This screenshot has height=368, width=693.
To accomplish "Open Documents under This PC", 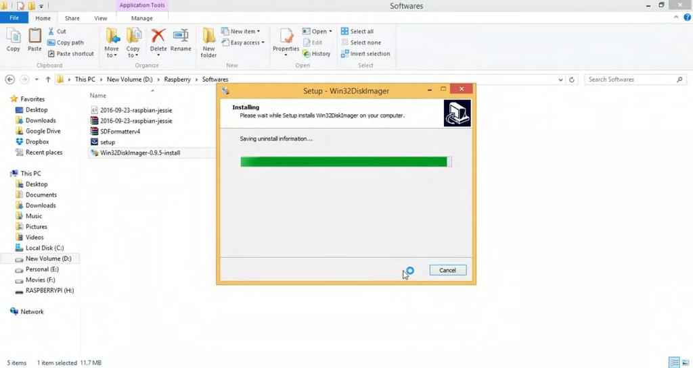I will (37, 194).
